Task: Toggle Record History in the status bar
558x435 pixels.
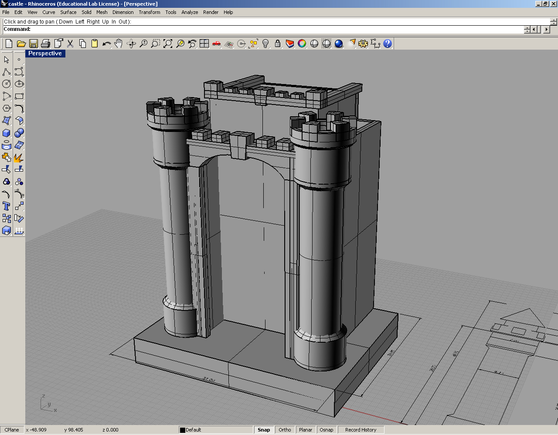Action: [x=361, y=430]
